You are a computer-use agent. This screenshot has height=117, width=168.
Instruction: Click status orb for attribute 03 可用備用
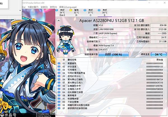(59, 70)
